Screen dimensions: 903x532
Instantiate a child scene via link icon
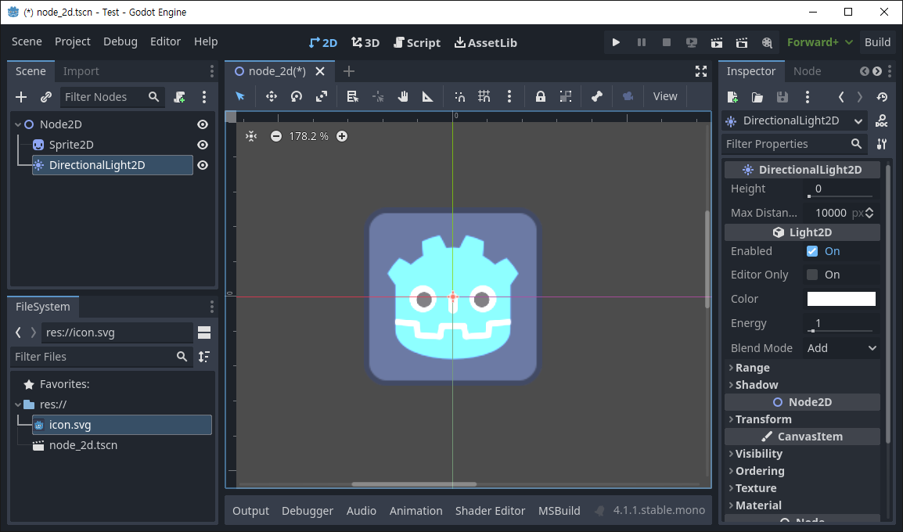click(46, 97)
